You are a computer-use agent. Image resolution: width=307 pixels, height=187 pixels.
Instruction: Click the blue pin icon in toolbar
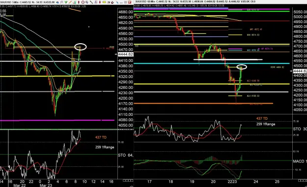(x=117, y=2)
